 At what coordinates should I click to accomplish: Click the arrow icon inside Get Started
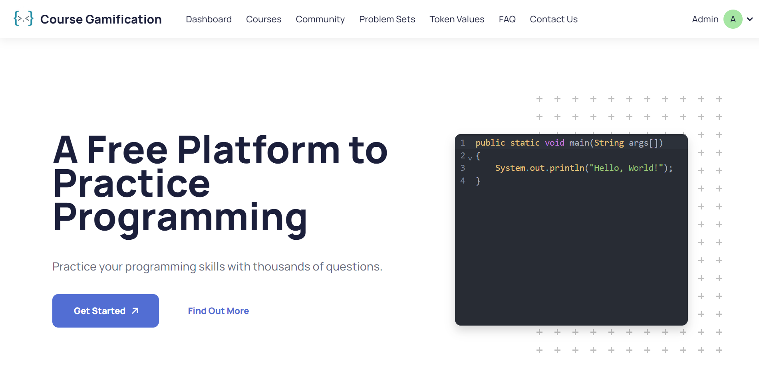(x=135, y=311)
